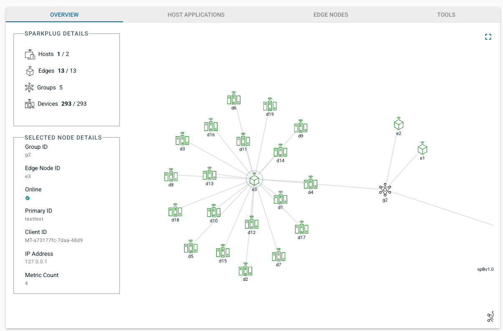
Task: Select device d14 in the graph
Action: click(x=281, y=151)
